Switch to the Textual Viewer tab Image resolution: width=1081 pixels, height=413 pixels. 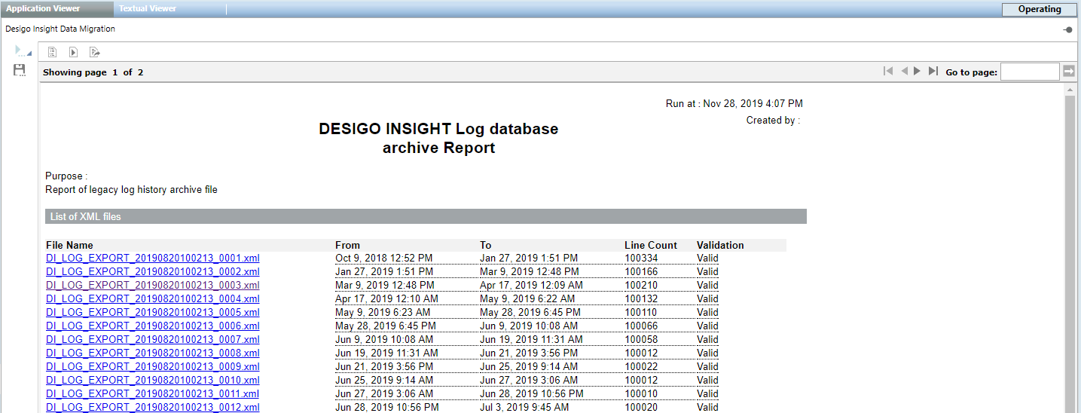coord(148,9)
